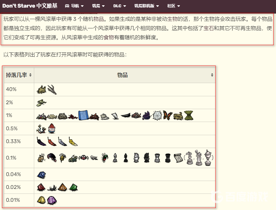Open the DLC dropdown menu
The image size is (276, 210).
[119, 6]
